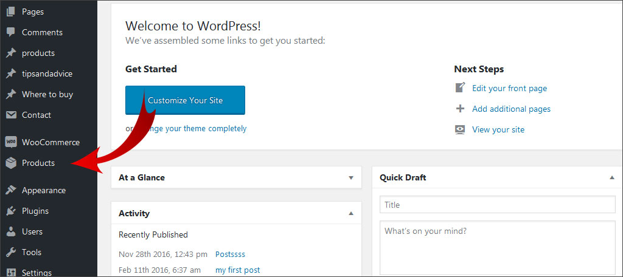Click the Plugins plug icon
623x277 pixels.
pos(11,211)
